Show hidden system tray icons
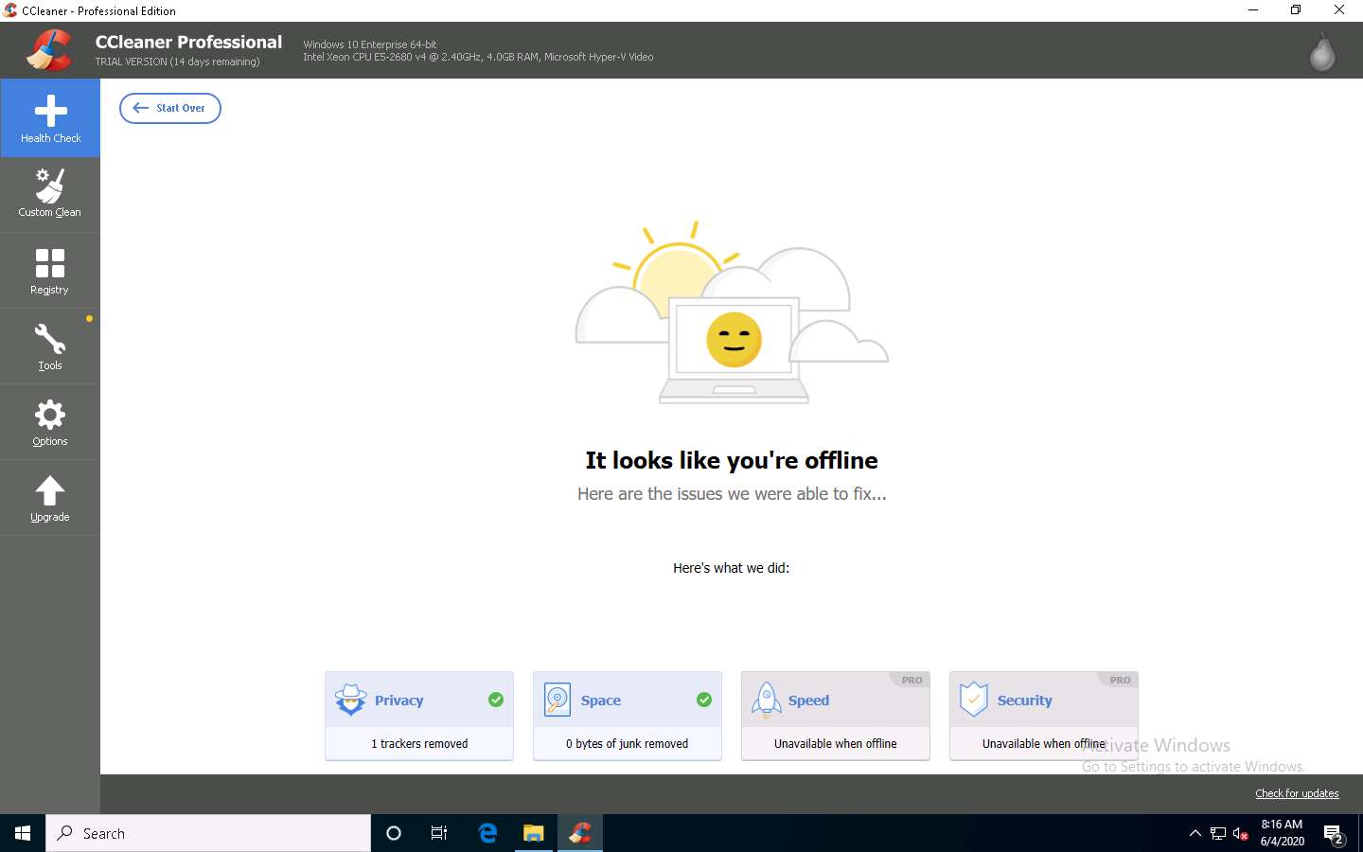This screenshot has width=1363, height=852. pos(1195,833)
